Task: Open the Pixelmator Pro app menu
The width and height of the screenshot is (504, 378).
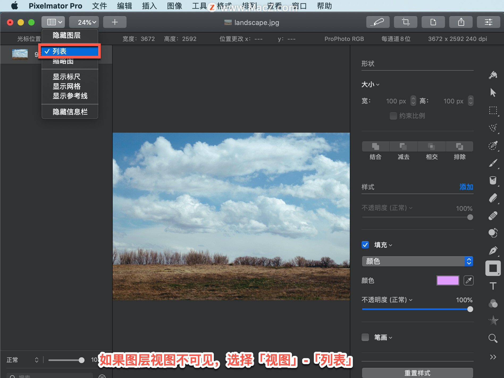Action: 55,6
